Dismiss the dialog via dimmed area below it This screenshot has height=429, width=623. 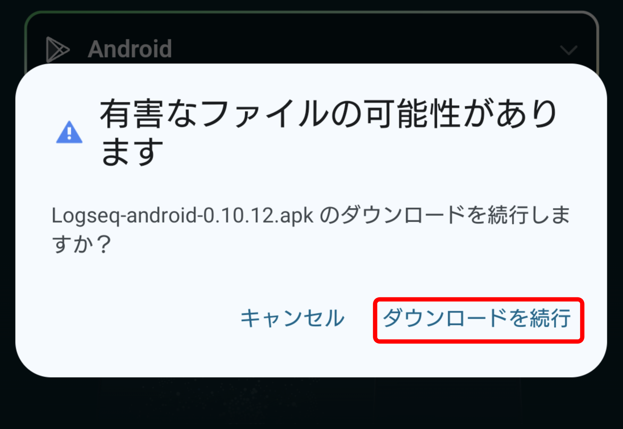(x=311, y=403)
